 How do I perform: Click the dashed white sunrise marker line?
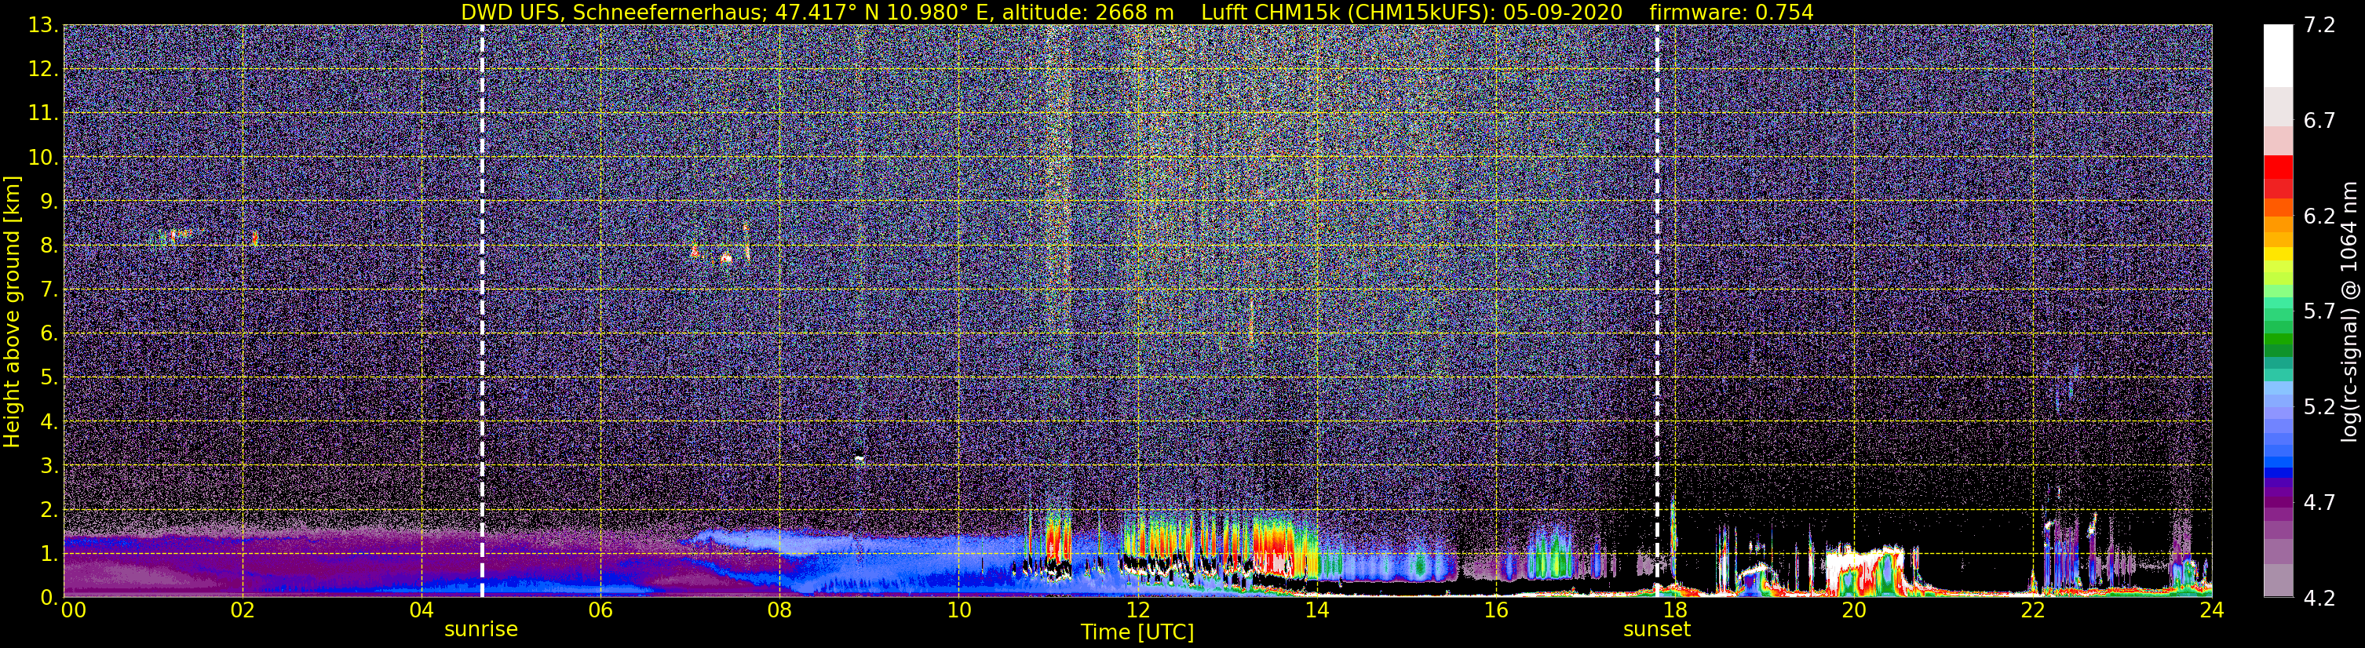pyautogui.click(x=482, y=311)
